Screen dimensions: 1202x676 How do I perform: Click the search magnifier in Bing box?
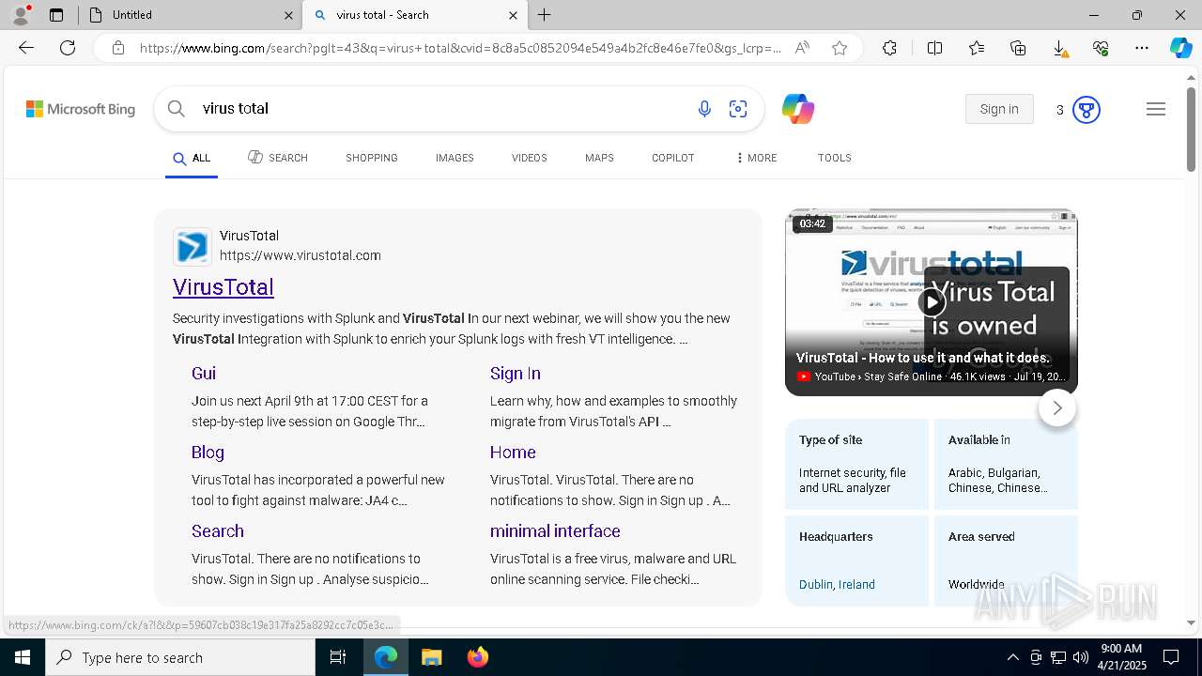[x=176, y=109]
